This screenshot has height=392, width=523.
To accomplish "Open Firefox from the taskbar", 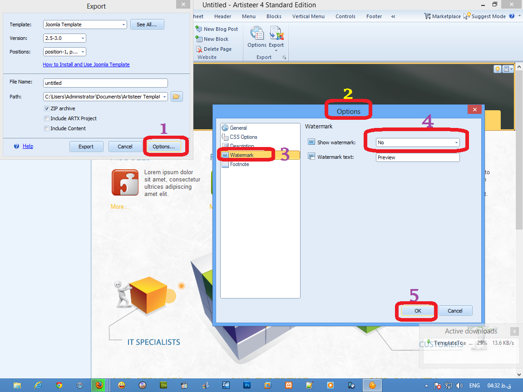I will [x=99, y=385].
